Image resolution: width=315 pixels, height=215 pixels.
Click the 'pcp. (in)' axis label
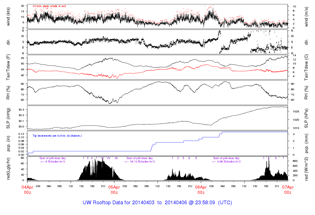click(8, 143)
